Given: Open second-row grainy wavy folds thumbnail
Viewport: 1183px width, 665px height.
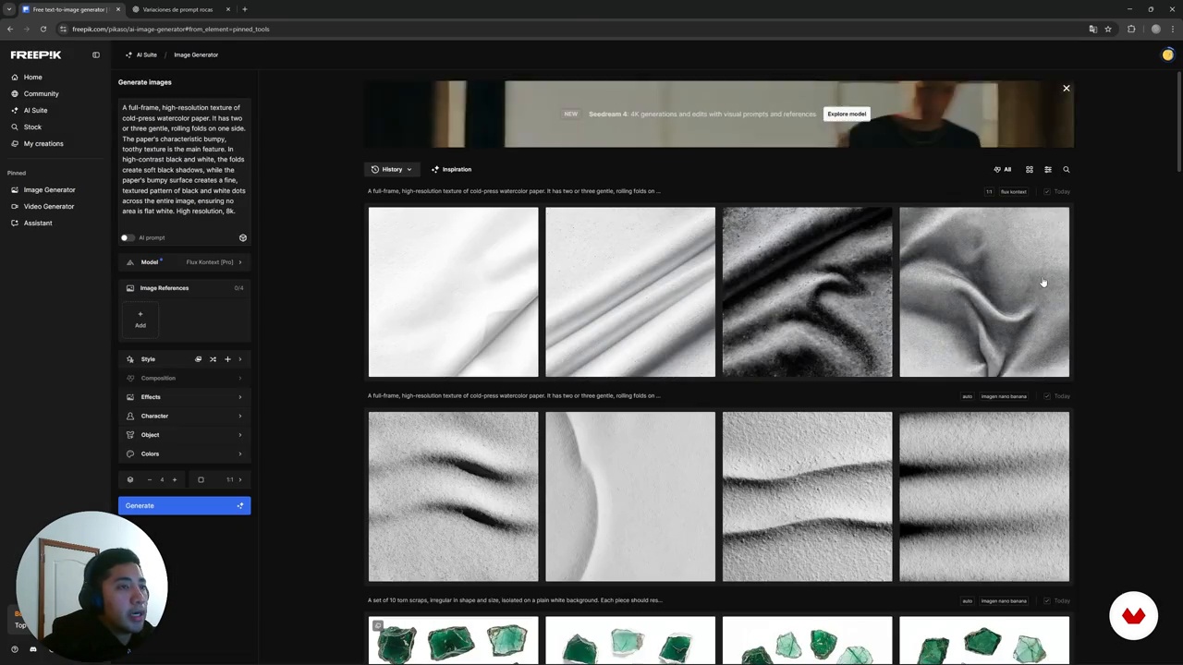Looking at the screenshot, I should pos(807,497).
